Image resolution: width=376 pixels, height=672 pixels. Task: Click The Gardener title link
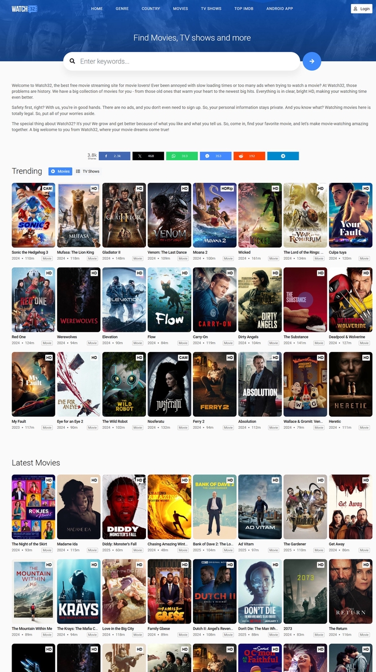pyautogui.click(x=295, y=544)
